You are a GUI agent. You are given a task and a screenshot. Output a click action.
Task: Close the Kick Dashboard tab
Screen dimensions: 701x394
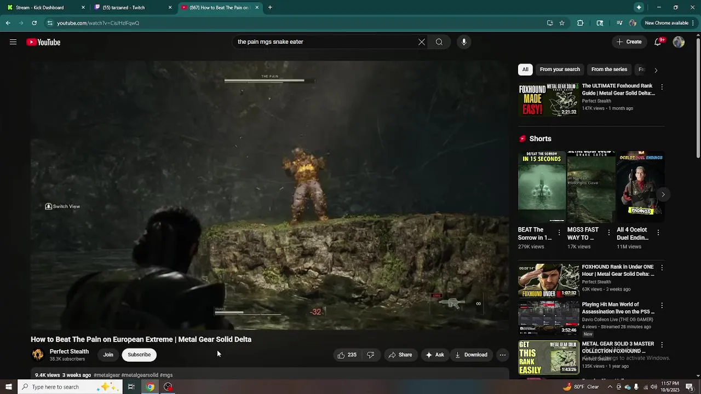click(83, 8)
